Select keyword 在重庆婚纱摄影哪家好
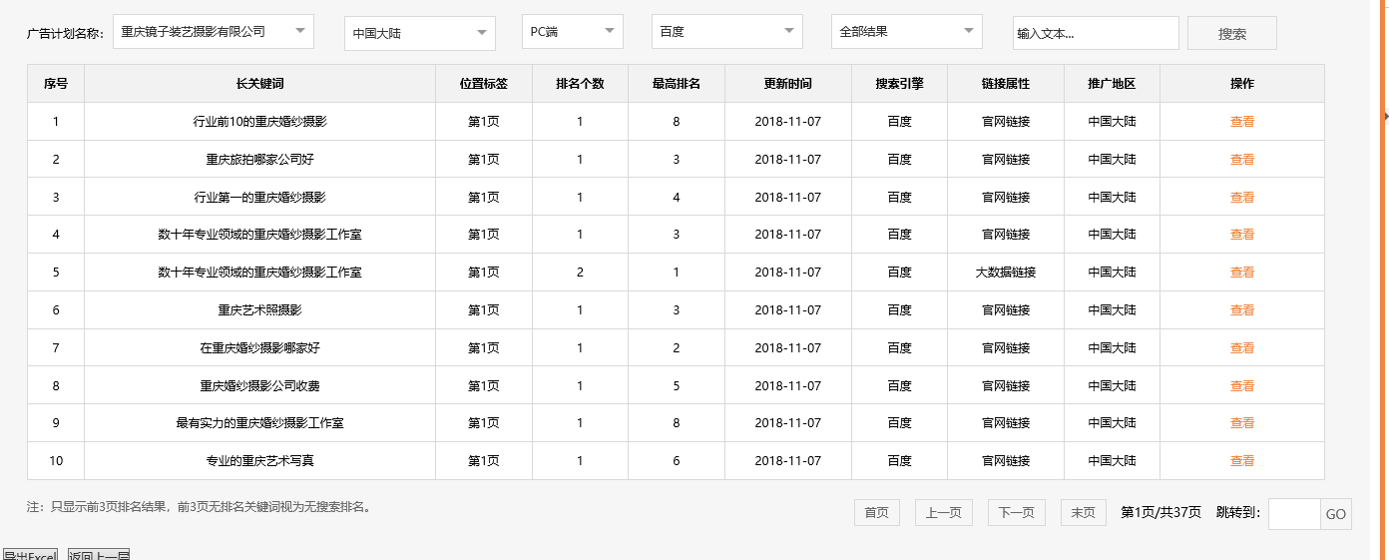Image resolution: width=1389 pixels, height=560 pixels. [260, 348]
